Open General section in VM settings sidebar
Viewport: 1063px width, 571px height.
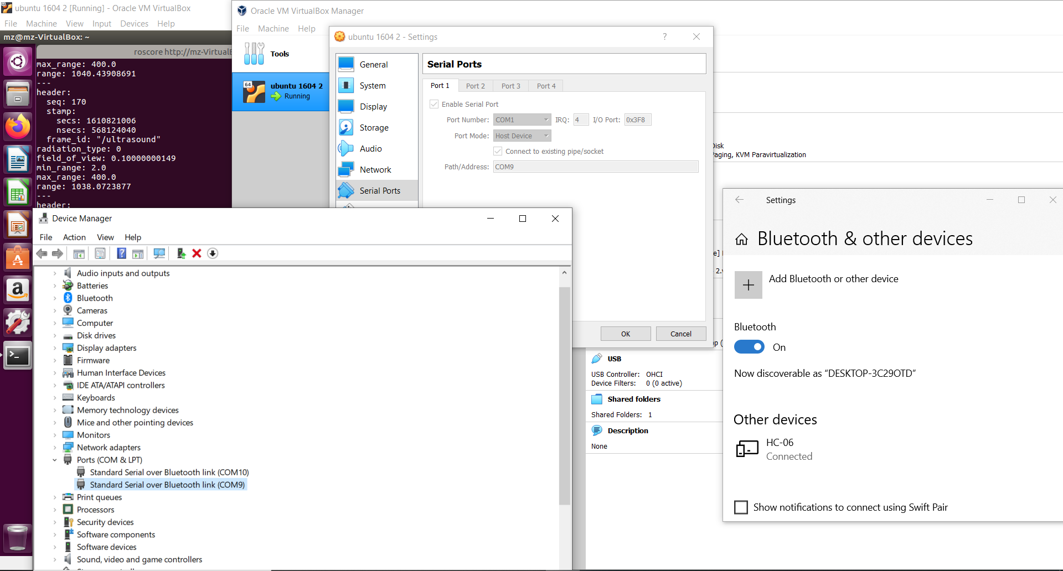tap(376, 65)
